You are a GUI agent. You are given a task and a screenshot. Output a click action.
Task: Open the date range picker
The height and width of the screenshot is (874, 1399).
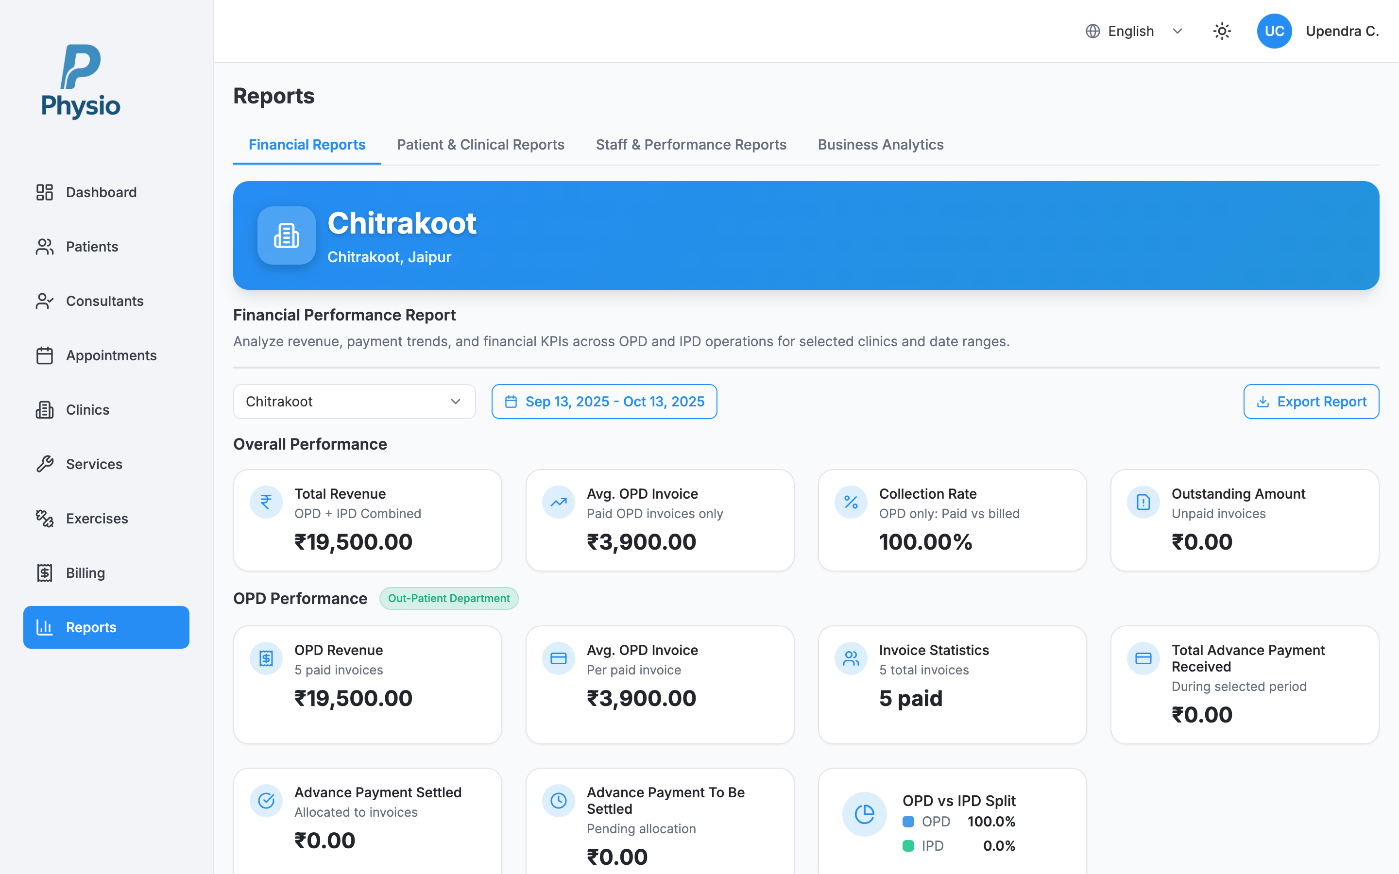pyautogui.click(x=603, y=401)
